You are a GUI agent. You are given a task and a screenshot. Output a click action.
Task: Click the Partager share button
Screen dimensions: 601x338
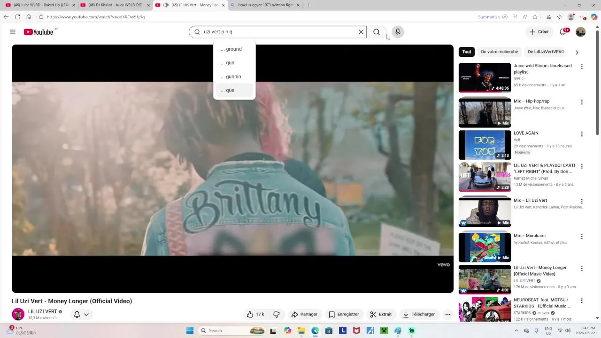pos(304,315)
